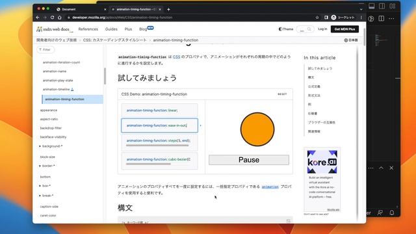Reload the page with refresh icon

(x=52, y=18)
